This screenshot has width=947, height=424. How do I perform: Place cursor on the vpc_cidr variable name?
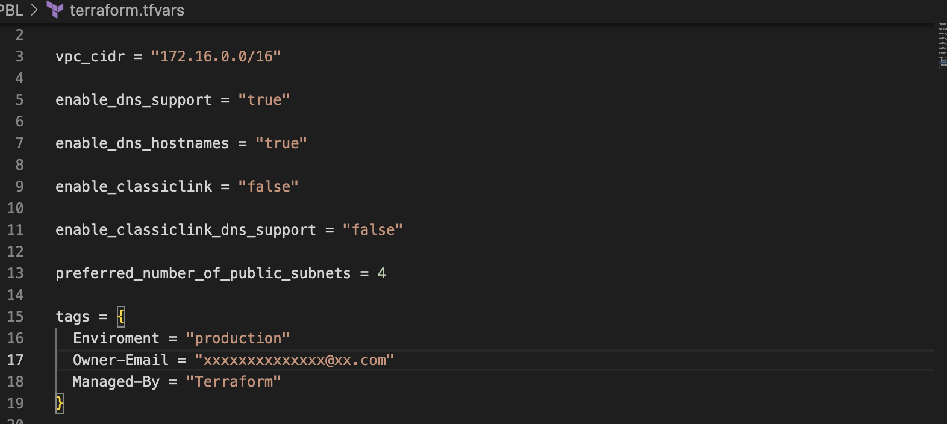click(x=89, y=56)
